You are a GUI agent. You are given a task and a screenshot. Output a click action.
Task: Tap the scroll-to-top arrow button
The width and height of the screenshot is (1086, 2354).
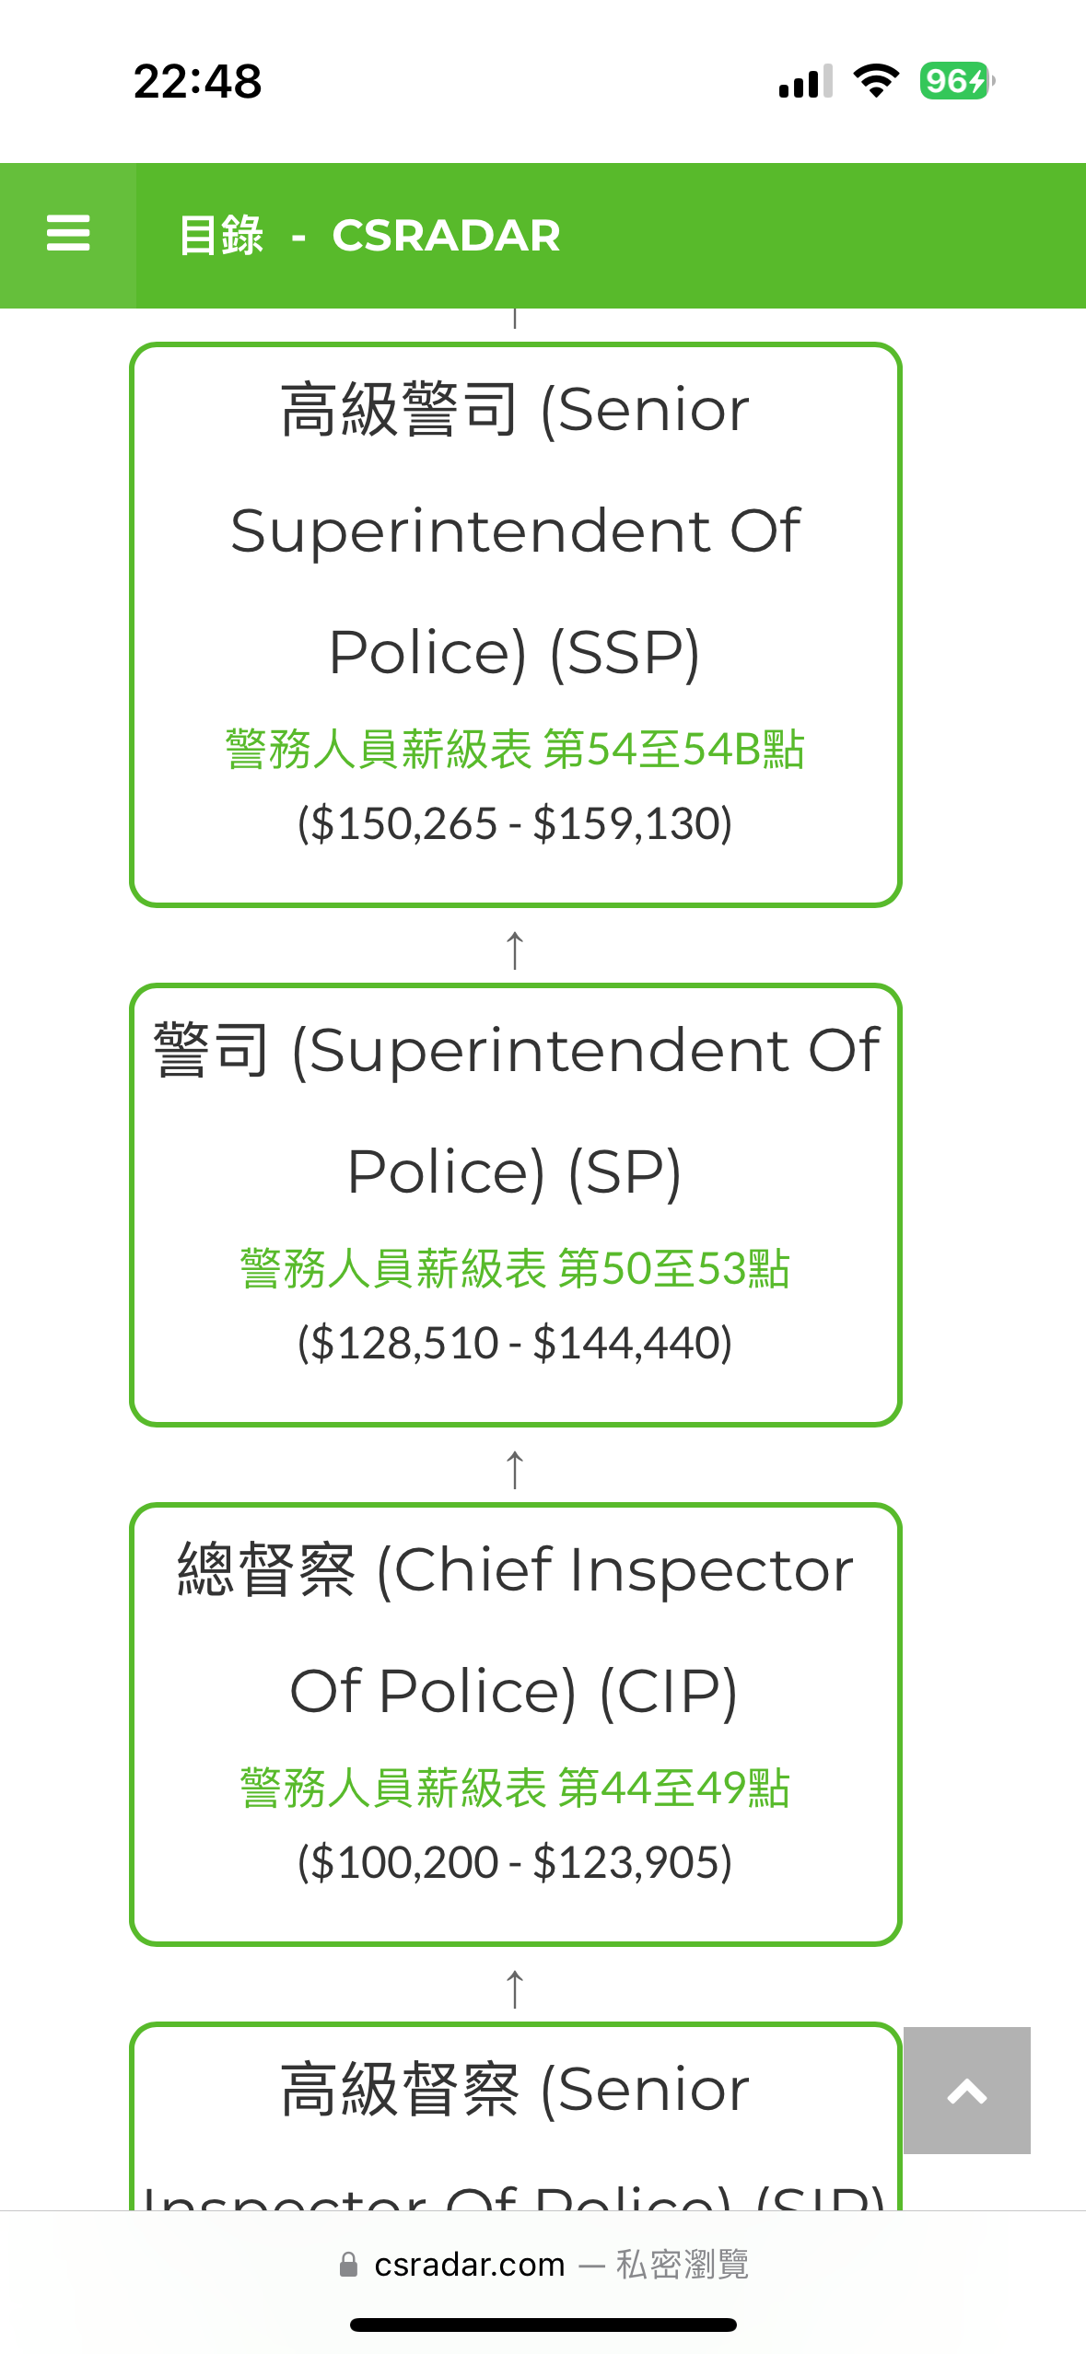[x=966, y=2090]
